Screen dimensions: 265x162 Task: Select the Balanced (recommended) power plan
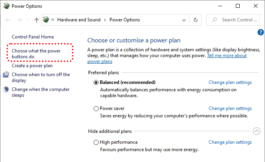[96, 82]
